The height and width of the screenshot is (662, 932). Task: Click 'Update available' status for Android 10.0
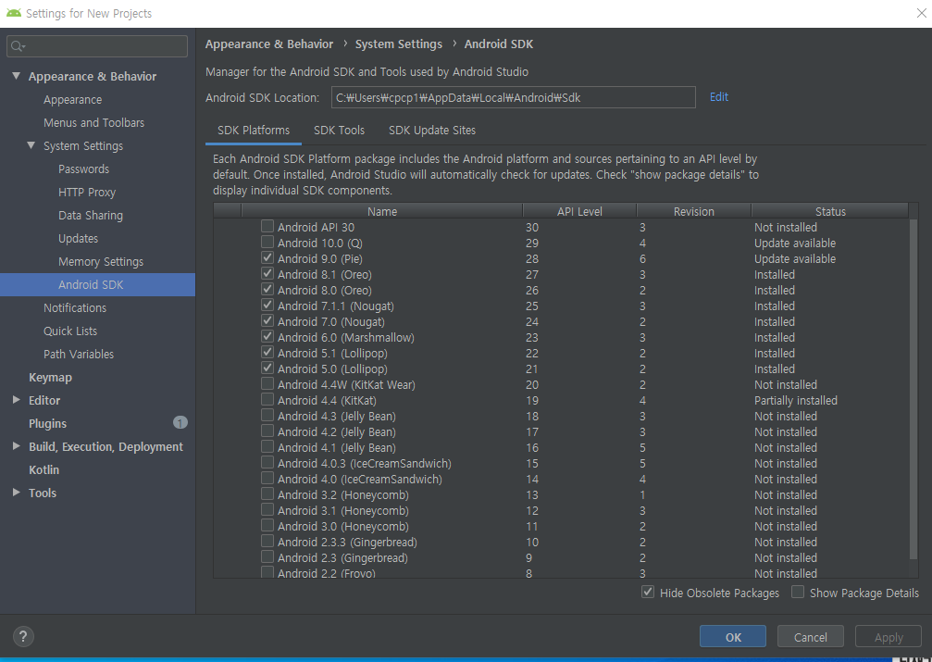[x=795, y=244]
